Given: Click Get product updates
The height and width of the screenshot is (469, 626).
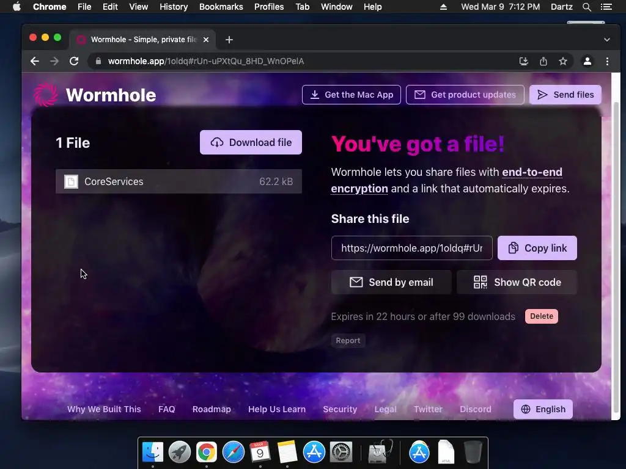Looking at the screenshot, I should pos(465,95).
